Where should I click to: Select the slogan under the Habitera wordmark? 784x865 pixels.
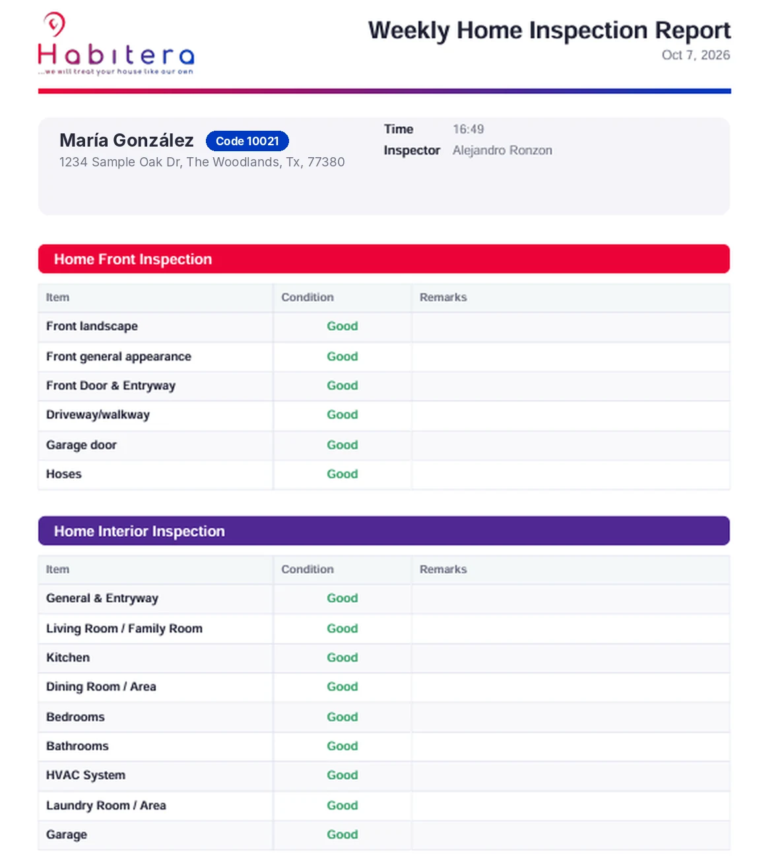[115, 71]
